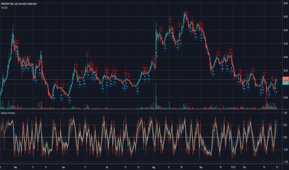The image size is (289, 170).
Task: Click the 0.00 oscillator axis label
Action: (x=285, y=137)
